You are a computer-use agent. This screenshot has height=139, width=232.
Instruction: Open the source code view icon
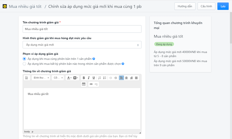(x=27, y=78)
